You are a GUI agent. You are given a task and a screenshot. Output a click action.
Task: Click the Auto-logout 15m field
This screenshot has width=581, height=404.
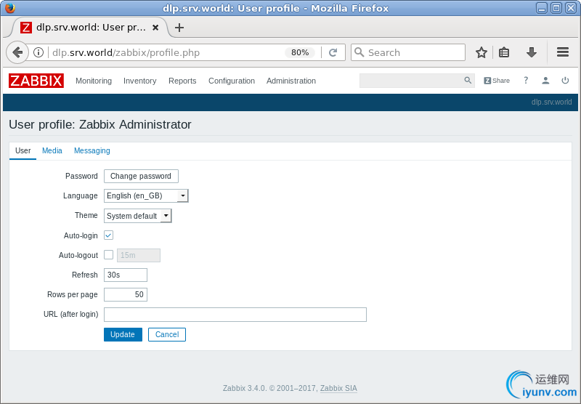click(x=139, y=255)
